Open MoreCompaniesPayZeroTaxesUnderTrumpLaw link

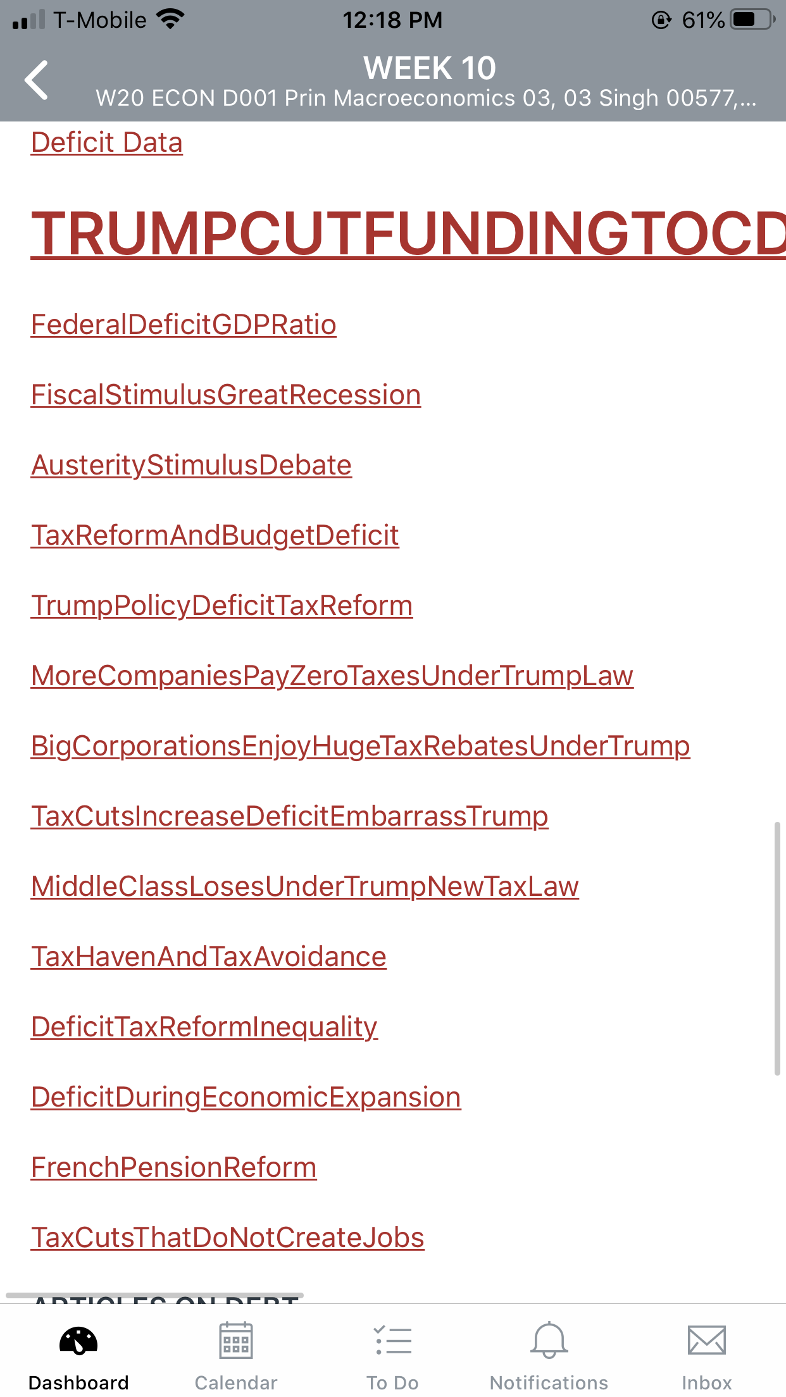(x=332, y=676)
